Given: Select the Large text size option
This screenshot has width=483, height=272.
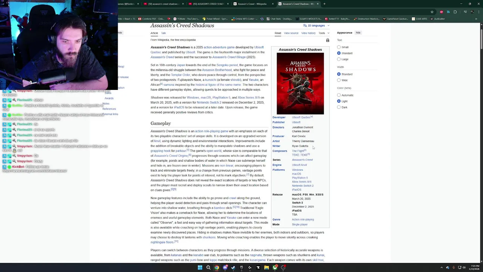Looking at the screenshot, I should pos(339,59).
